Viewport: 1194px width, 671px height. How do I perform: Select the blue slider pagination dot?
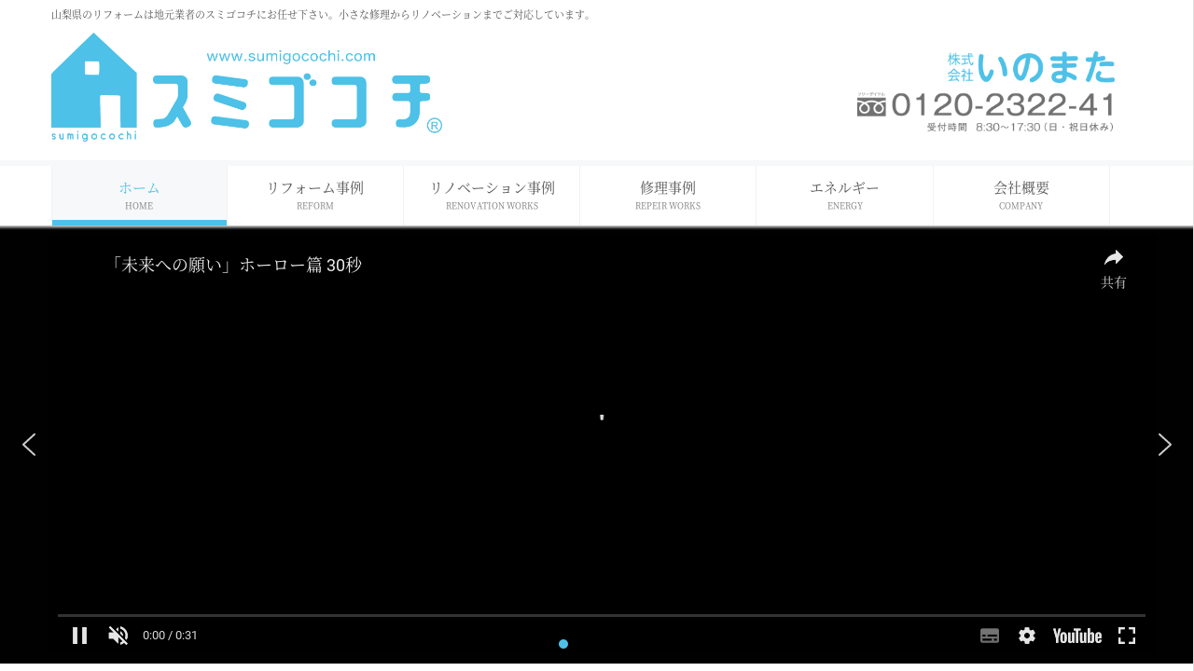(x=563, y=644)
